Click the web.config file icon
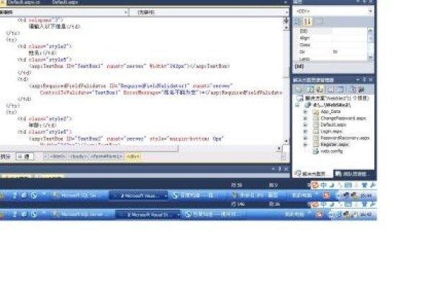The image size is (432, 288). [x=315, y=150]
